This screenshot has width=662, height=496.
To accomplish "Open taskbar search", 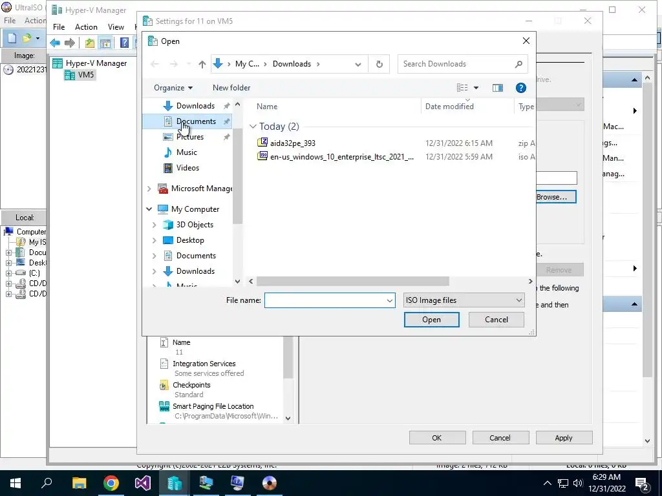I will pos(47,483).
